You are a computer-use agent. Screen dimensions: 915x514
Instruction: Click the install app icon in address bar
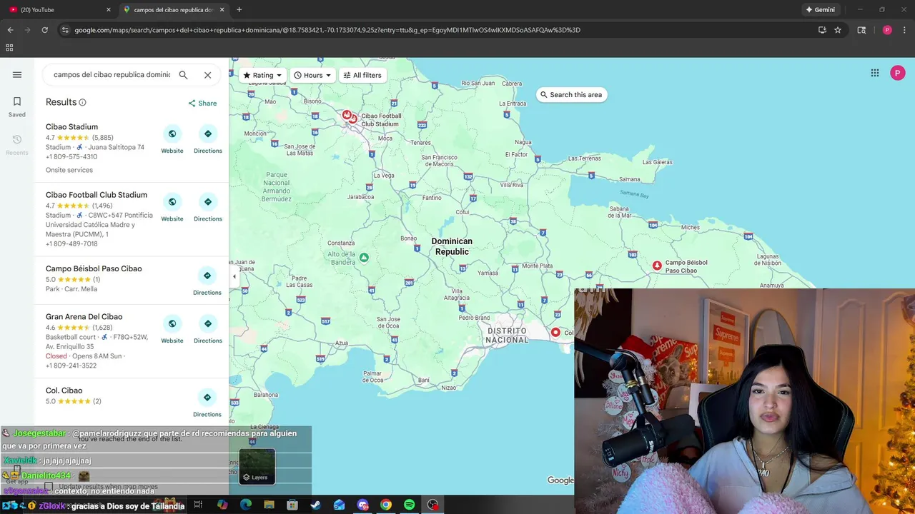[822, 30]
